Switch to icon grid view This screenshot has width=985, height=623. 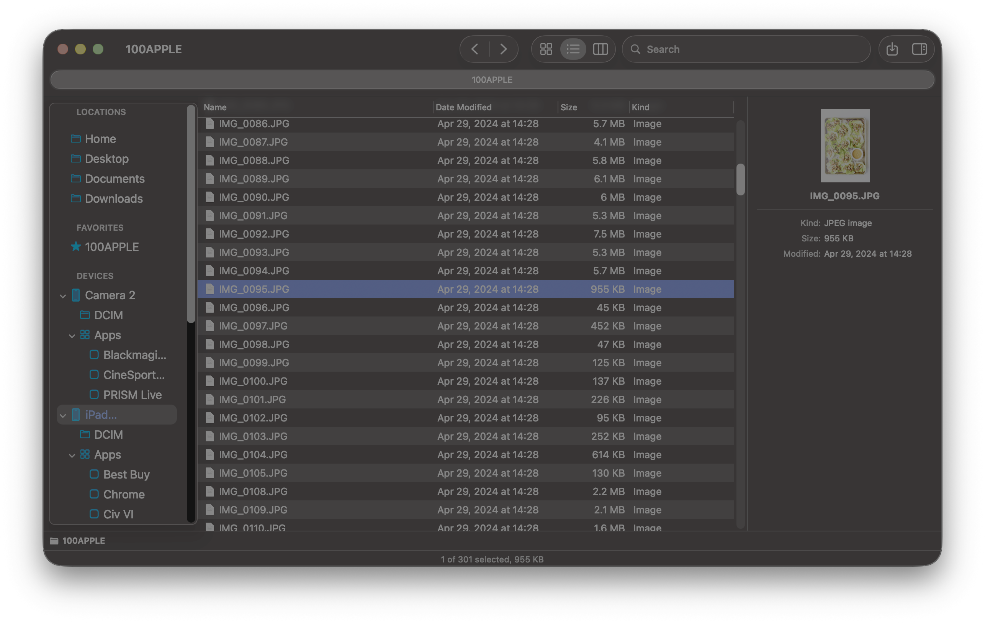click(546, 49)
